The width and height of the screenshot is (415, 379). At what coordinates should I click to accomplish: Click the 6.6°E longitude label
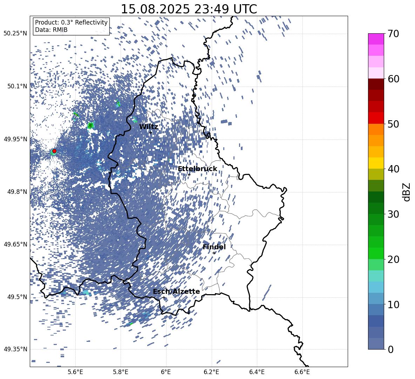click(302, 372)
